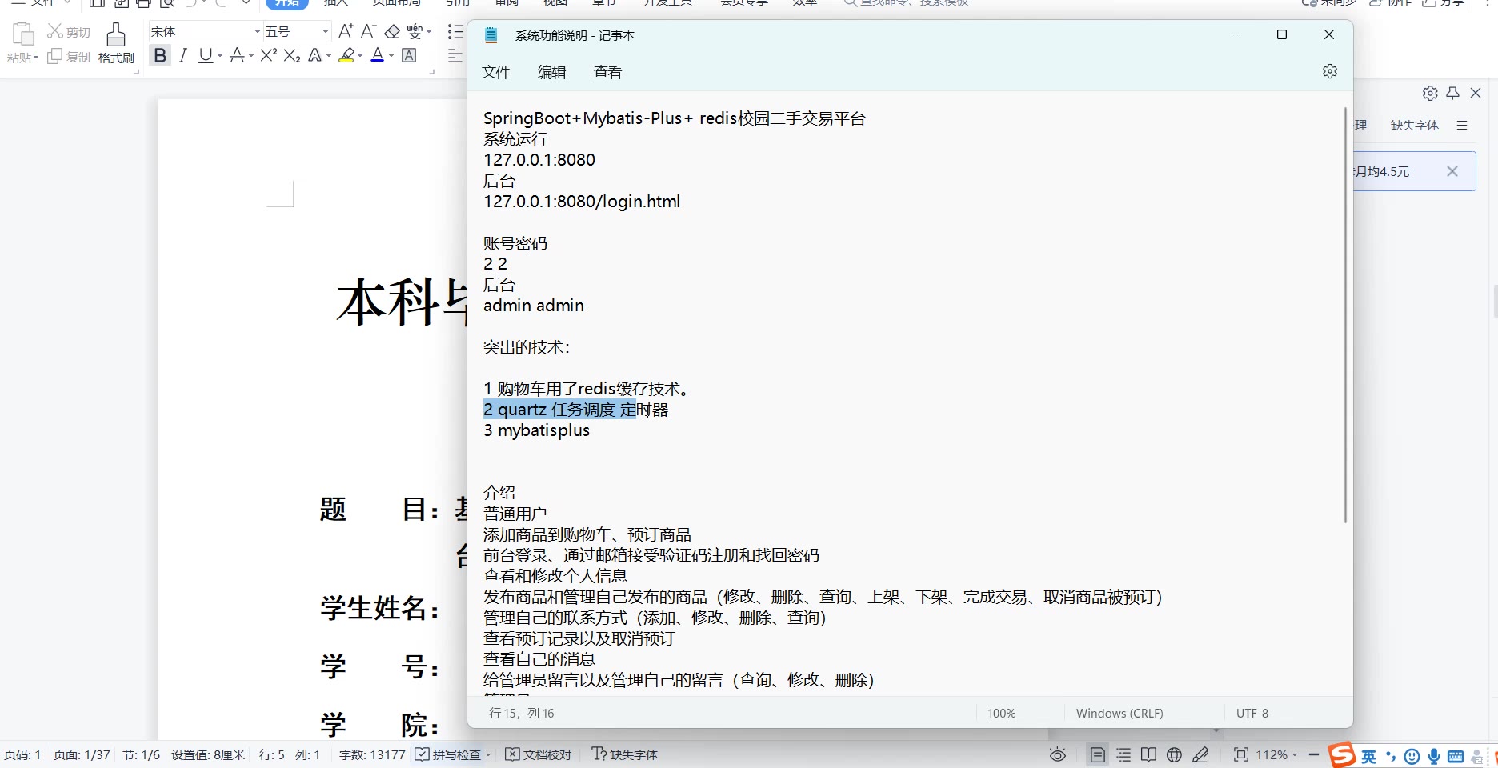
Task: Click the text effects A icon
Action: pos(314,56)
